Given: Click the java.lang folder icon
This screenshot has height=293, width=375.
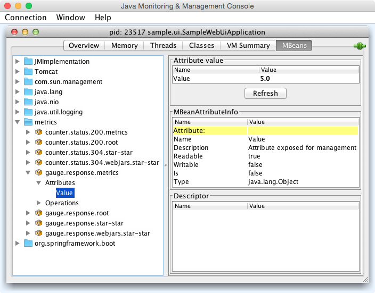Looking at the screenshot, I should pos(28,92).
